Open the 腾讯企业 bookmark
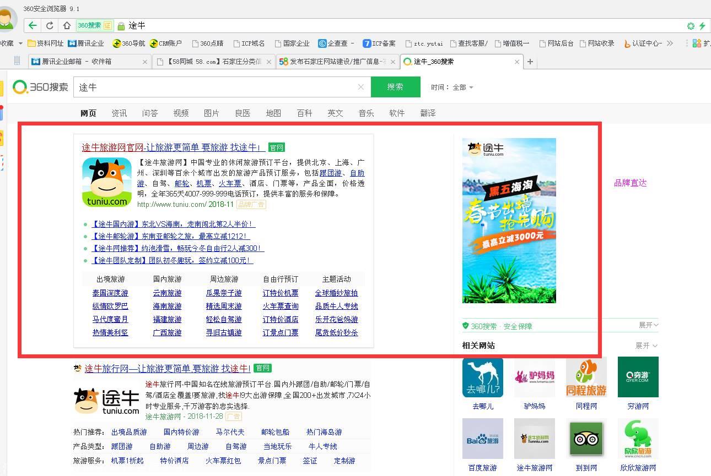This screenshot has height=476, width=711. pos(86,43)
